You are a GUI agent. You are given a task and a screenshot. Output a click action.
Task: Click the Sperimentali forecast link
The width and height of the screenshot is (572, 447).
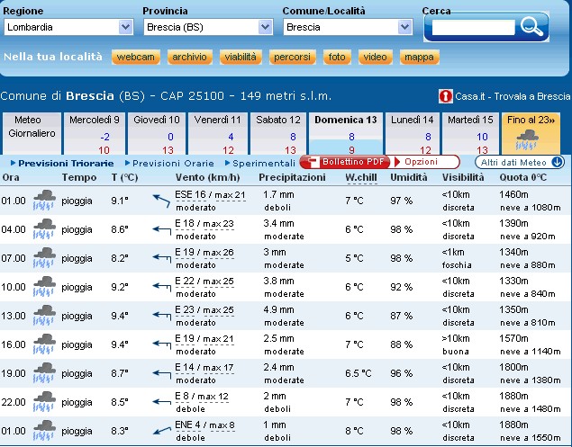(x=263, y=163)
